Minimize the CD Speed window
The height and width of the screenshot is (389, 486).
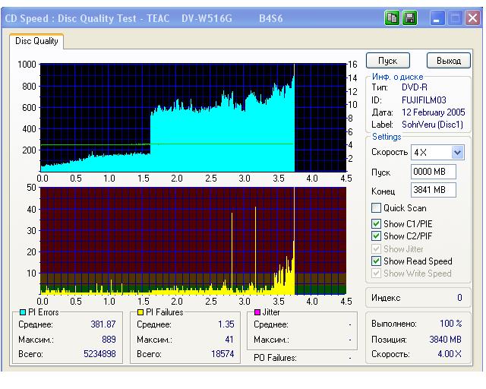click(440, 17)
